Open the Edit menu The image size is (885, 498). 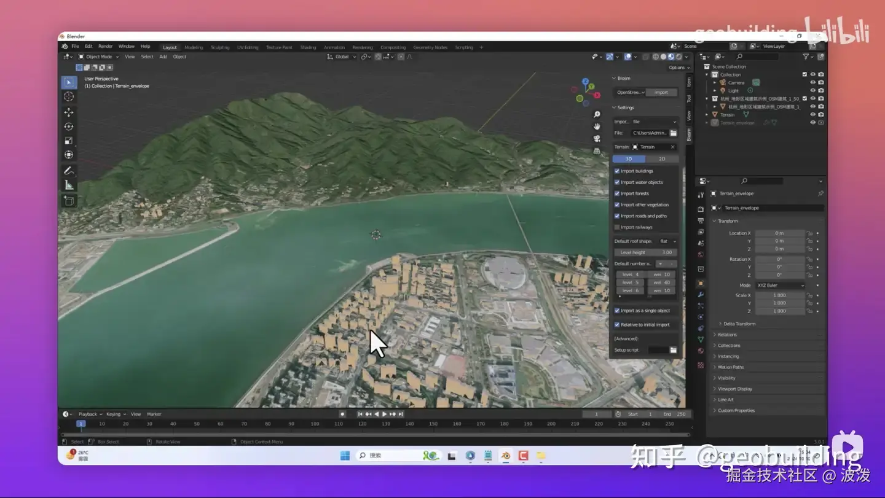click(88, 47)
